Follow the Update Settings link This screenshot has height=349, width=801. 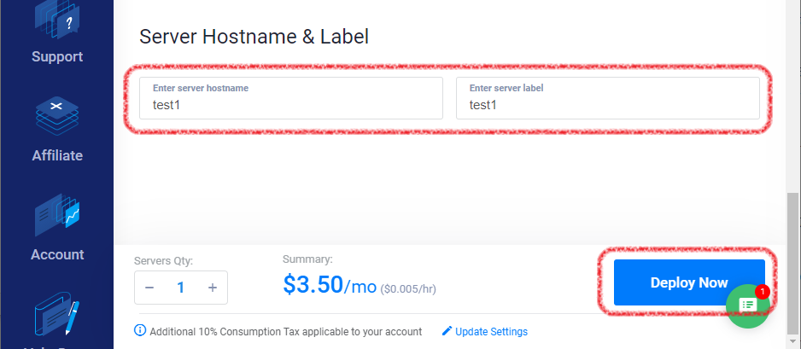click(x=491, y=332)
